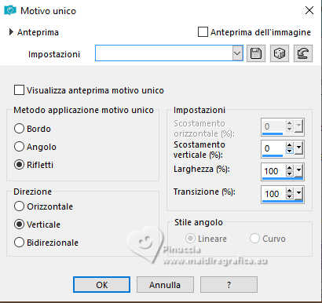The image size is (322, 303).
Task: Increase the Larghezza value with up arrow
Action: [x=289, y=168]
